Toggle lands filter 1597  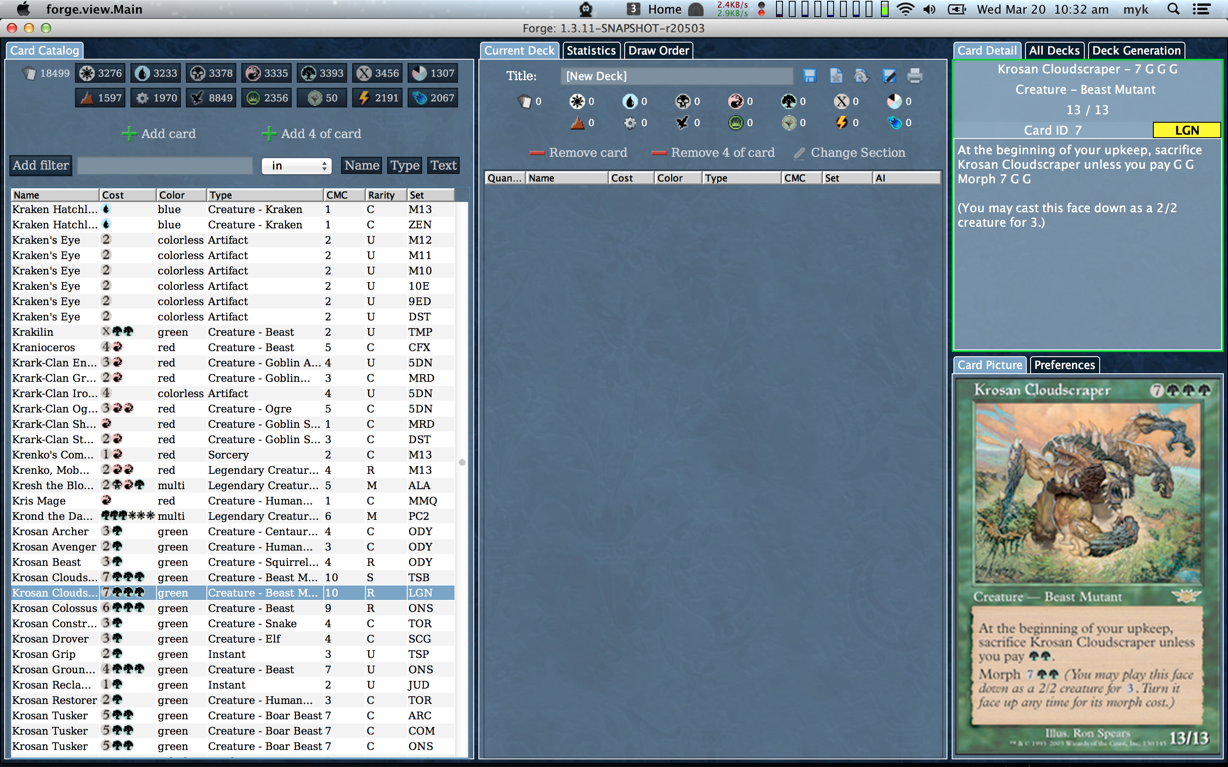click(100, 98)
